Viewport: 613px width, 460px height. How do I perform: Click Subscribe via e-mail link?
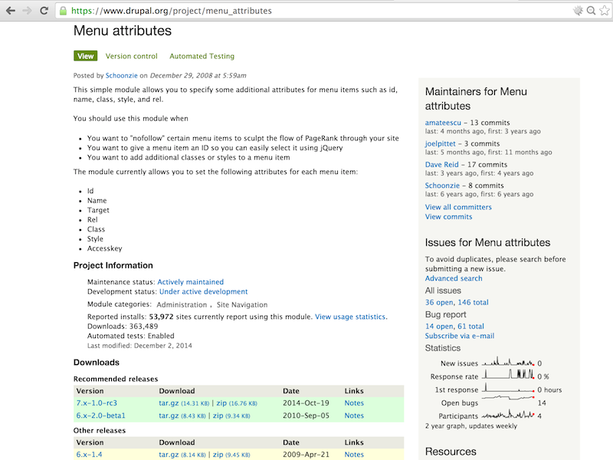[459, 336]
